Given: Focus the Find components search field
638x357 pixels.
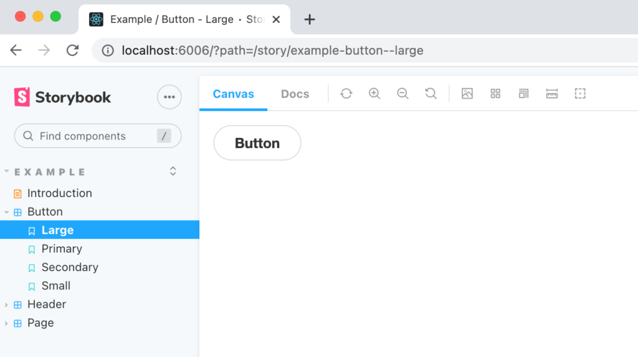Looking at the screenshot, I should pyautogui.click(x=93, y=136).
